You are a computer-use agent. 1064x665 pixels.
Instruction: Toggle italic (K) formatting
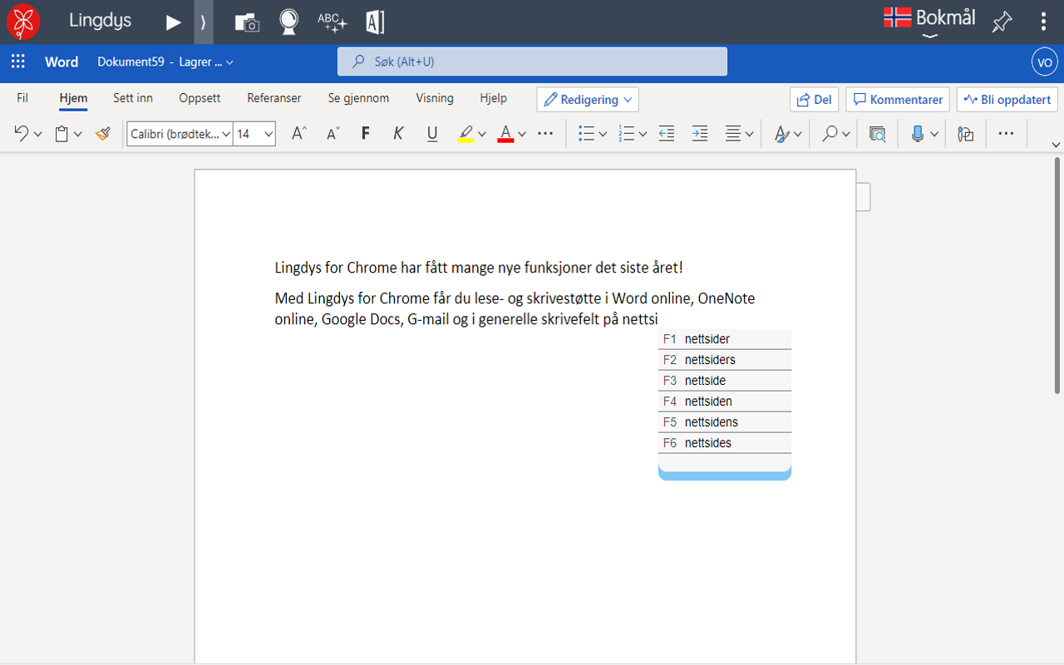(x=398, y=133)
